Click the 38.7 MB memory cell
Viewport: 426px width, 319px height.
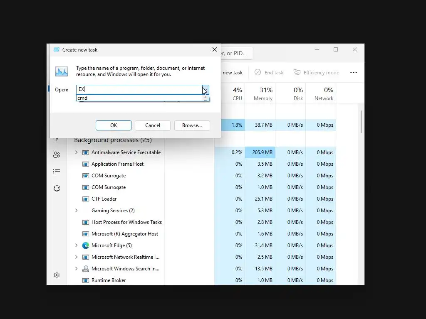point(260,125)
